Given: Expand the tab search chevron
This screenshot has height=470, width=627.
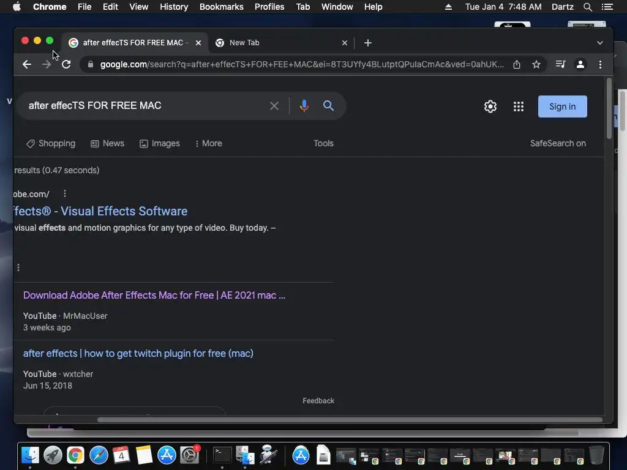Looking at the screenshot, I should (x=600, y=43).
